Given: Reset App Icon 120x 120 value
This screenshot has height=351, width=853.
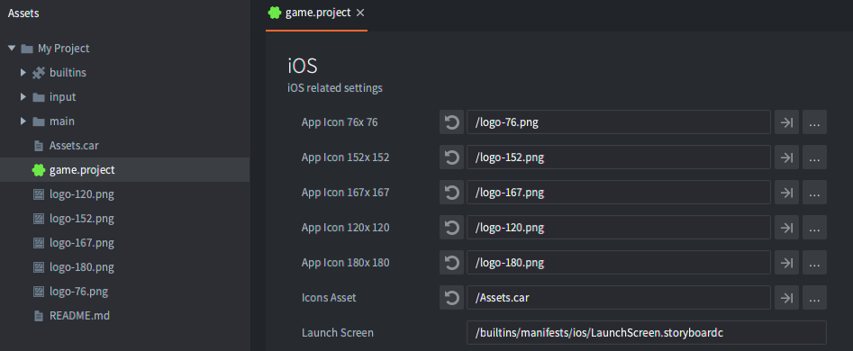Looking at the screenshot, I should pyautogui.click(x=451, y=228).
